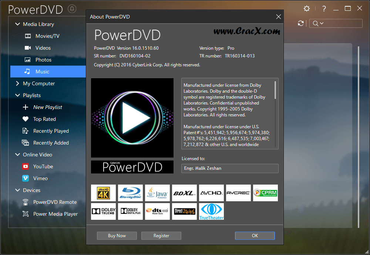Click the notification bell beside PowerDVD title

[72, 9]
